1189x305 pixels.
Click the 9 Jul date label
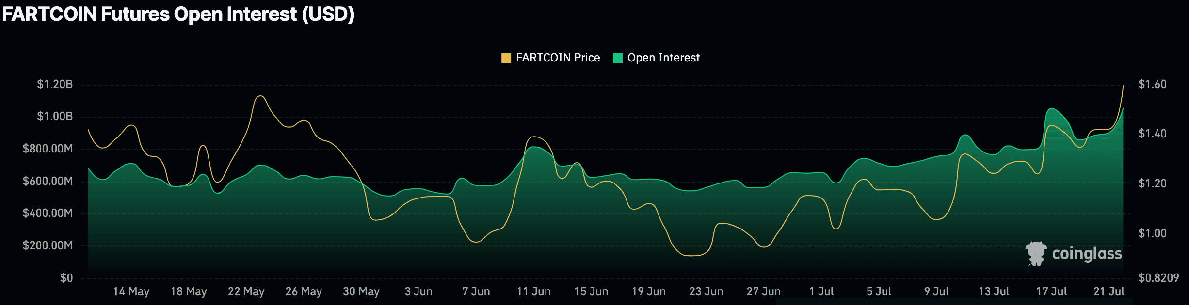936,291
